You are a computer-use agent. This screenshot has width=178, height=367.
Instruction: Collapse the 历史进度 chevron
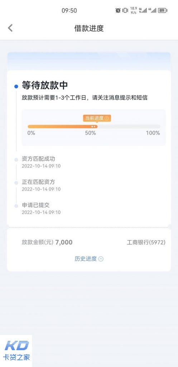pyautogui.click(x=101, y=259)
